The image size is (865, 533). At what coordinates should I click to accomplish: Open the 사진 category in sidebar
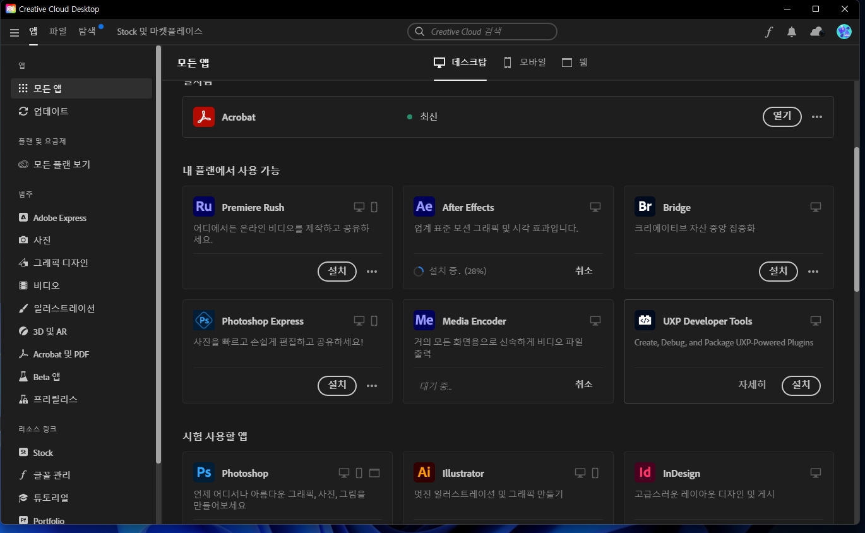coord(81,241)
